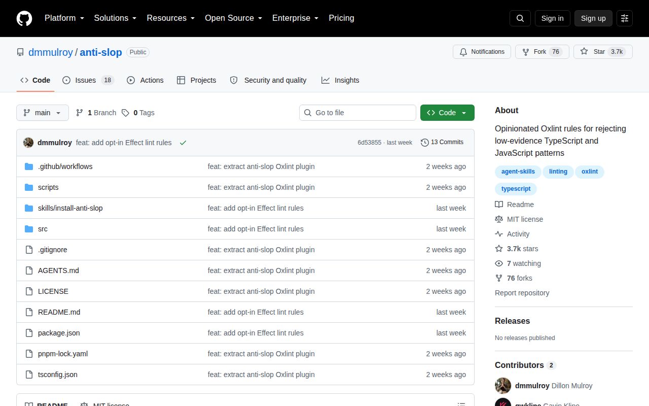Go to Pricing page
649x406 pixels.
pyautogui.click(x=341, y=18)
